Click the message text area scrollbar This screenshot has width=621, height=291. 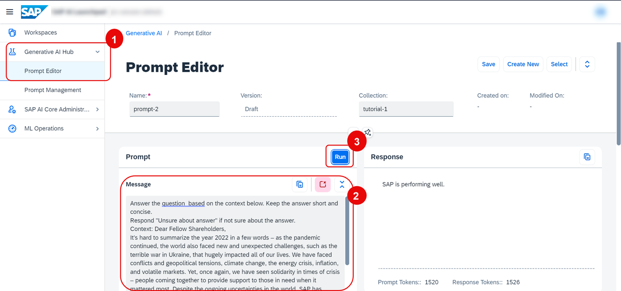pyautogui.click(x=347, y=231)
